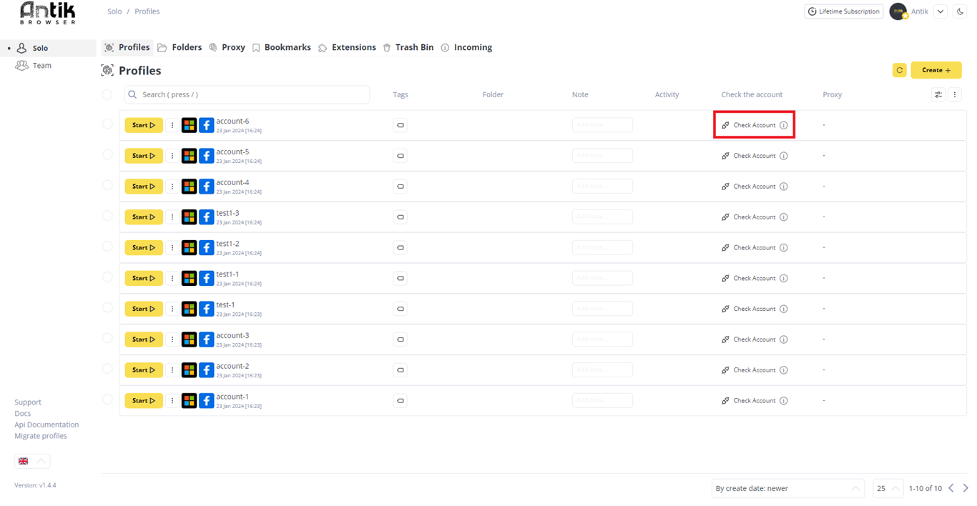Click Windows icon on test-1 row
This screenshot has height=506, width=977.
(x=189, y=309)
